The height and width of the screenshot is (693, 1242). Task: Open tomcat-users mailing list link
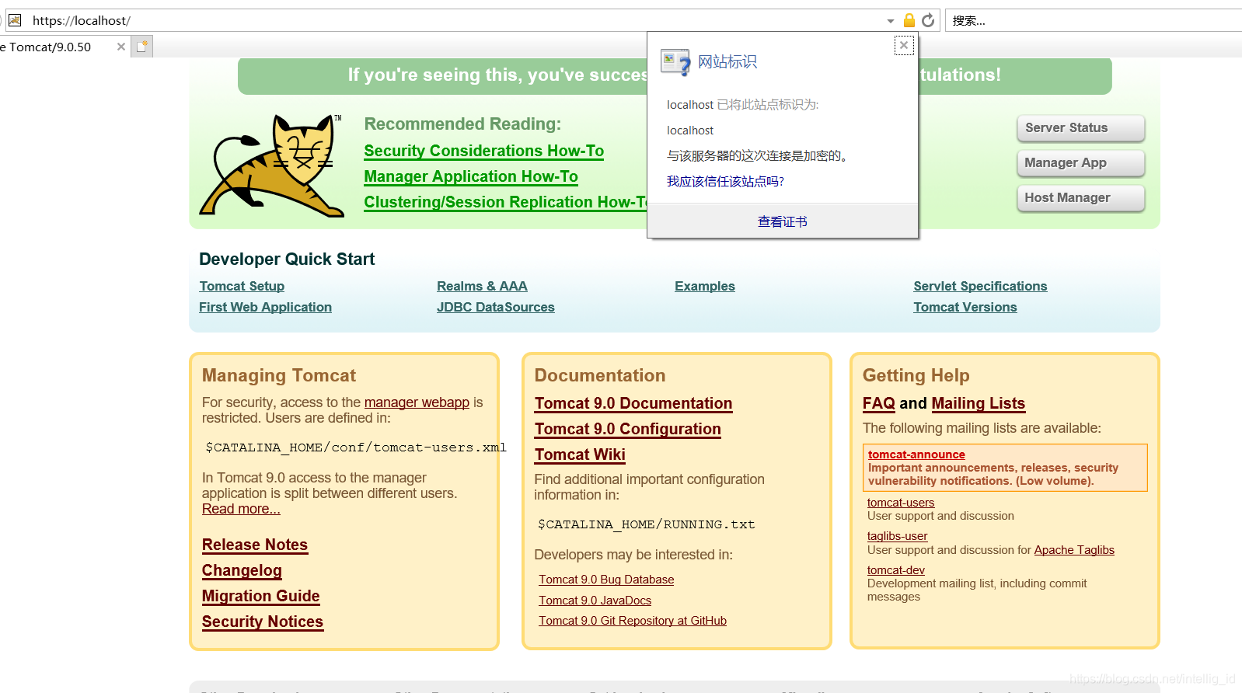click(x=901, y=503)
